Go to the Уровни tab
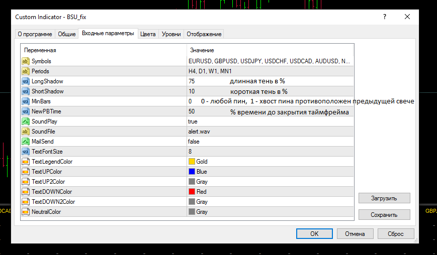437x255 pixels. point(171,34)
